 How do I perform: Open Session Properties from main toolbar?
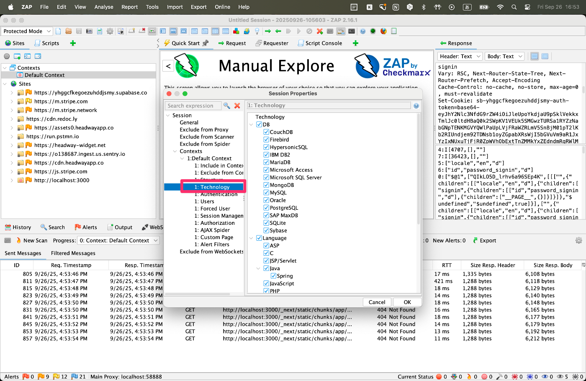[x=100, y=31]
